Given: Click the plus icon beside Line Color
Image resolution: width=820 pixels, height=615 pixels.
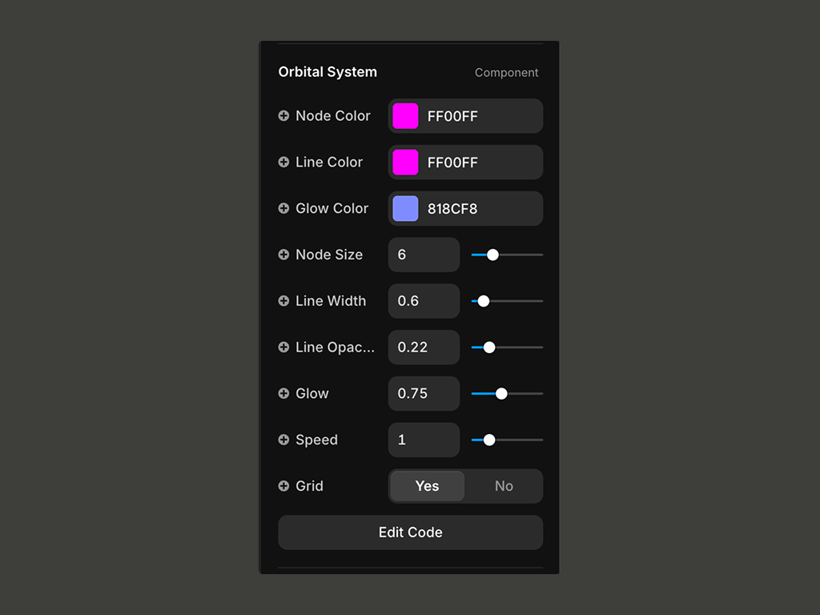Looking at the screenshot, I should tap(283, 163).
